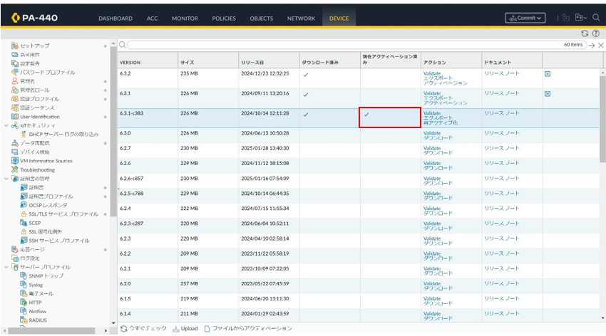Click 今すぐチェック at the bottom
The image size is (606, 336).
tap(144, 329)
